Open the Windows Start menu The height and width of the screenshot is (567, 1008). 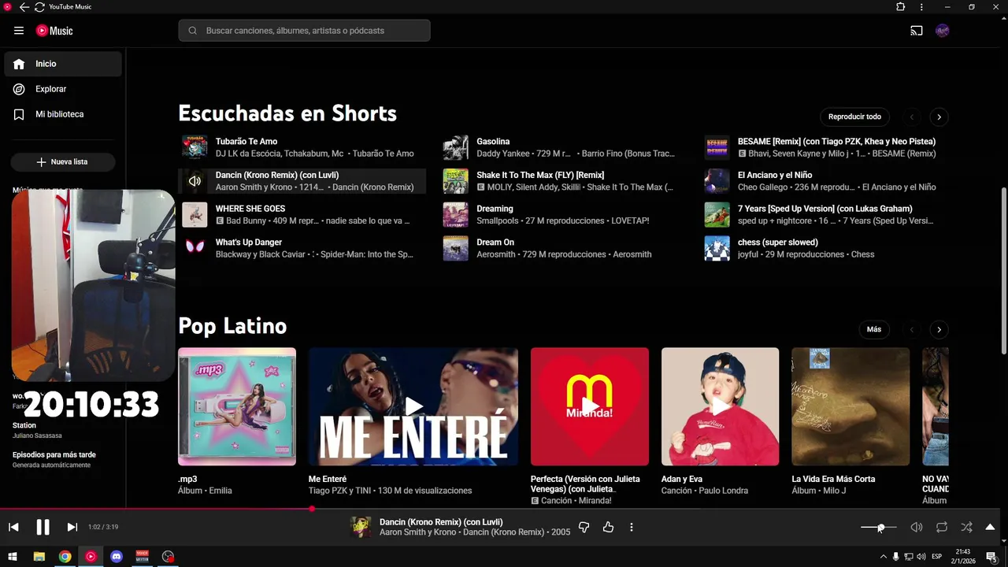pos(13,557)
